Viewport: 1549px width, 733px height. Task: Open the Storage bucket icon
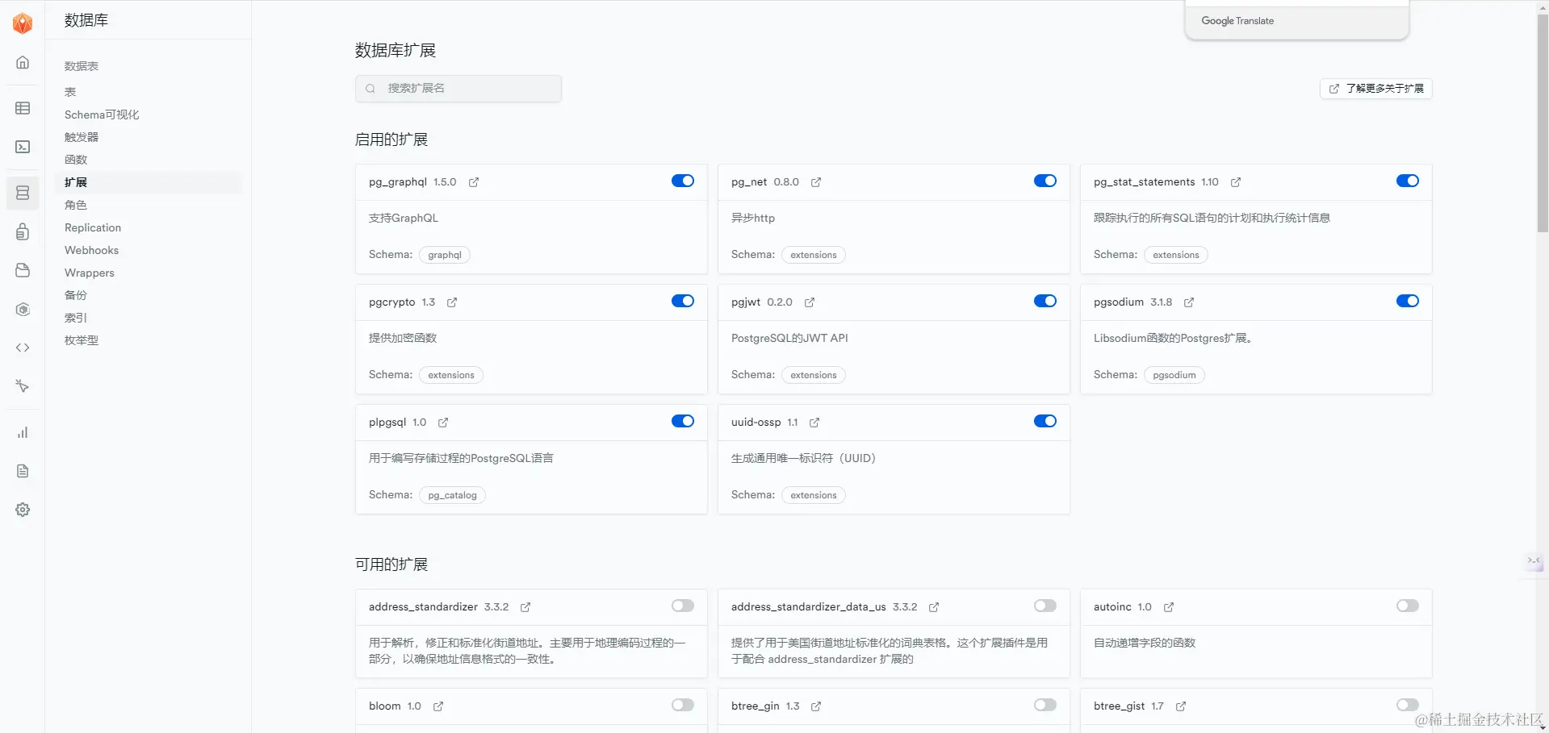tap(23, 270)
